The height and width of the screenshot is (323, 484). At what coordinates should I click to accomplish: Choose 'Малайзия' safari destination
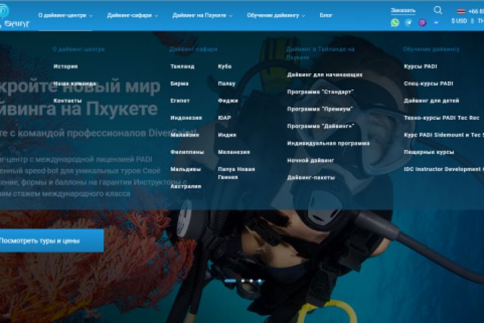(x=185, y=135)
